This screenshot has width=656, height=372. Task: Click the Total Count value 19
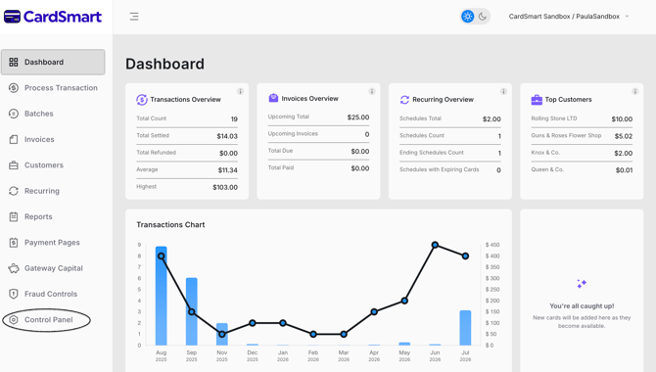click(x=234, y=119)
